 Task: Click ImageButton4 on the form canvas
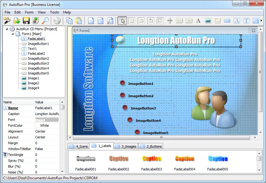pyautogui.click(x=150, y=120)
